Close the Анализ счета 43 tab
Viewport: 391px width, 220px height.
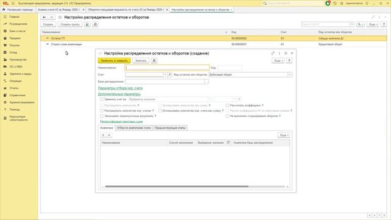[x=83, y=10]
